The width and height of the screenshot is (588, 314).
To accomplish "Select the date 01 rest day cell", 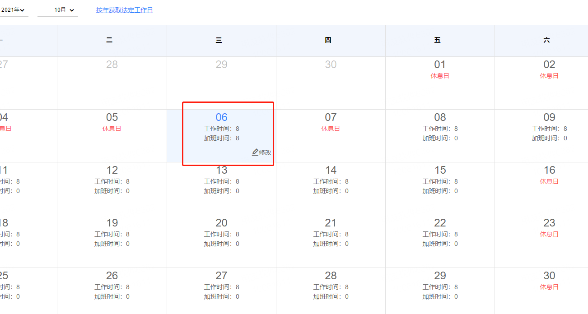I will click(440, 83).
